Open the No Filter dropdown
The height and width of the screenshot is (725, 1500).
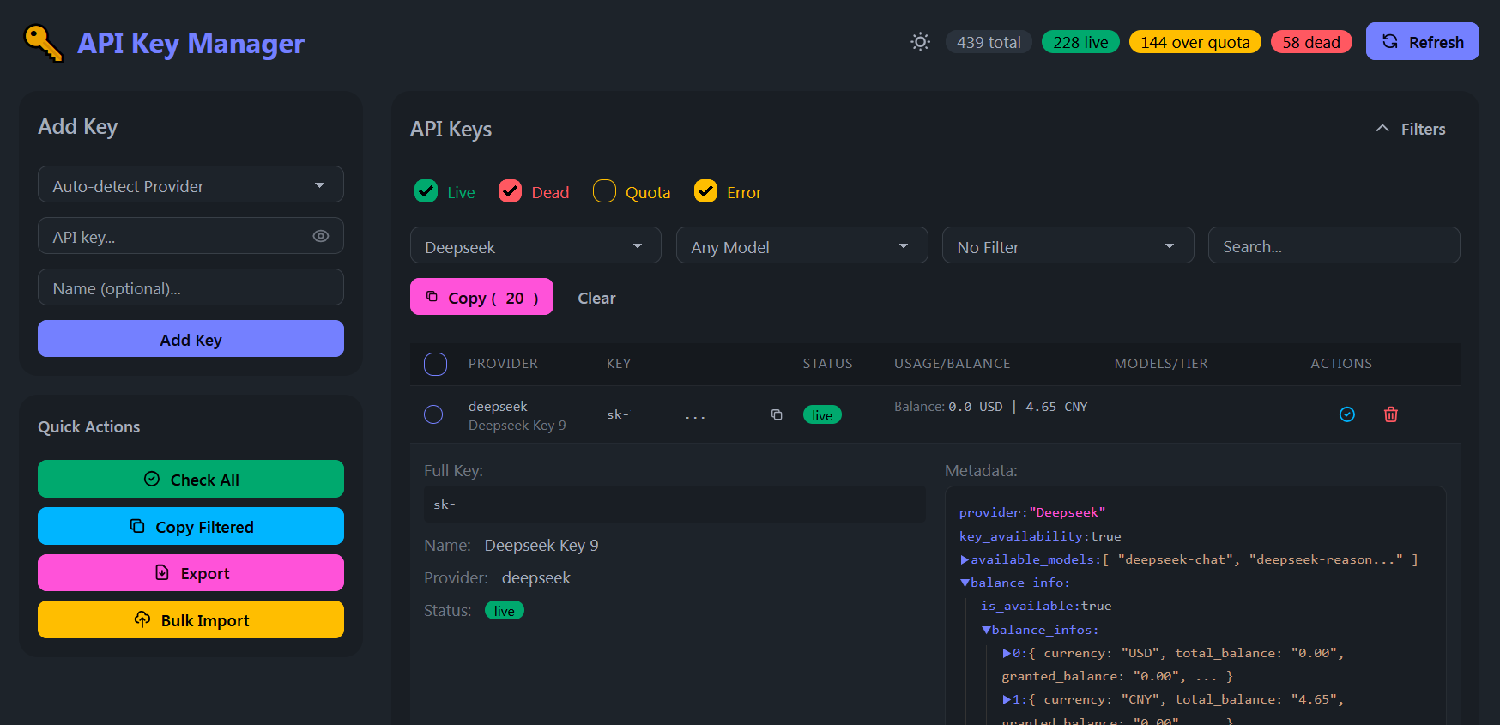pos(1068,245)
